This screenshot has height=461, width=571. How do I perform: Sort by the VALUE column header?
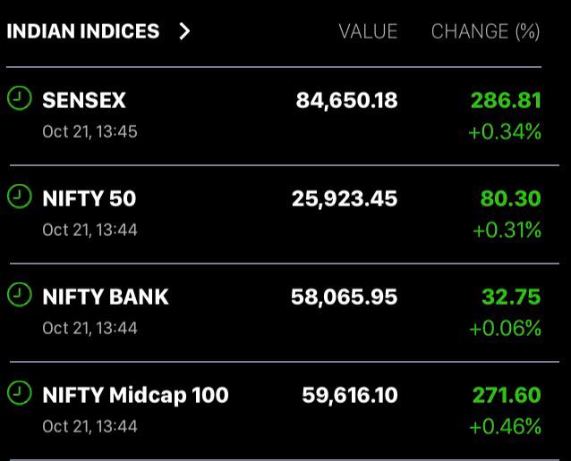point(368,31)
